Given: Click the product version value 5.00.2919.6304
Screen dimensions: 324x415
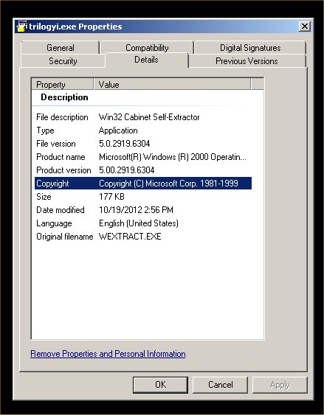Looking at the screenshot, I should coord(127,170).
